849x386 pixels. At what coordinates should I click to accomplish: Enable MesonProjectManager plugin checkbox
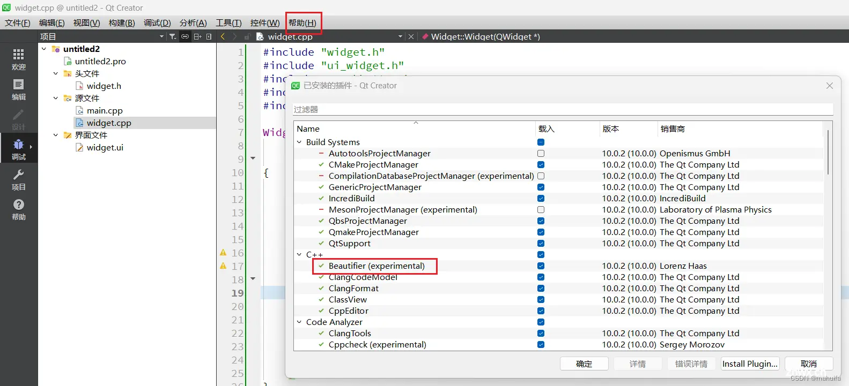541,209
